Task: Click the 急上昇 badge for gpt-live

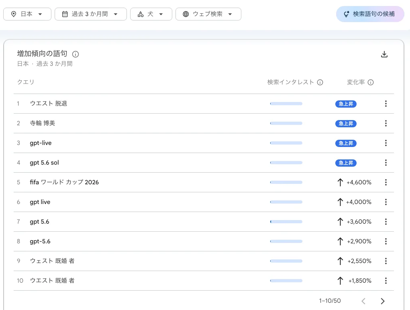Action: tap(346, 143)
